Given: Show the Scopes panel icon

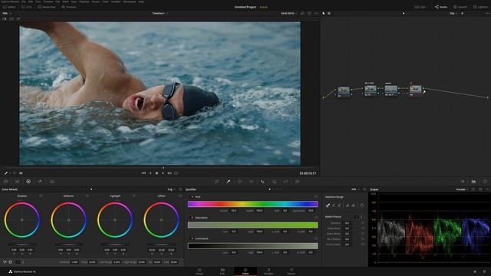Looking at the screenshot, I should point(473,182).
